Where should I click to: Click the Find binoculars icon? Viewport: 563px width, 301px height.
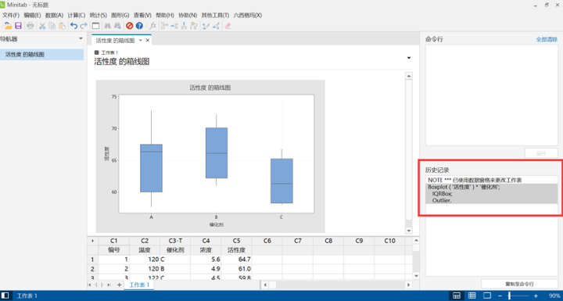click(x=107, y=26)
